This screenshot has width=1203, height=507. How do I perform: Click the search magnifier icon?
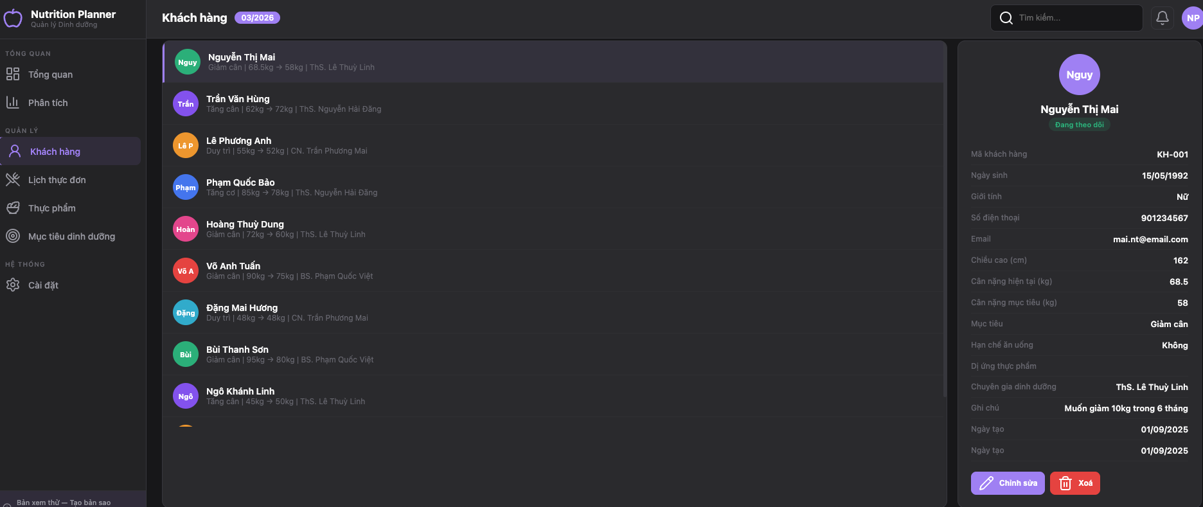(x=1006, y=18)
